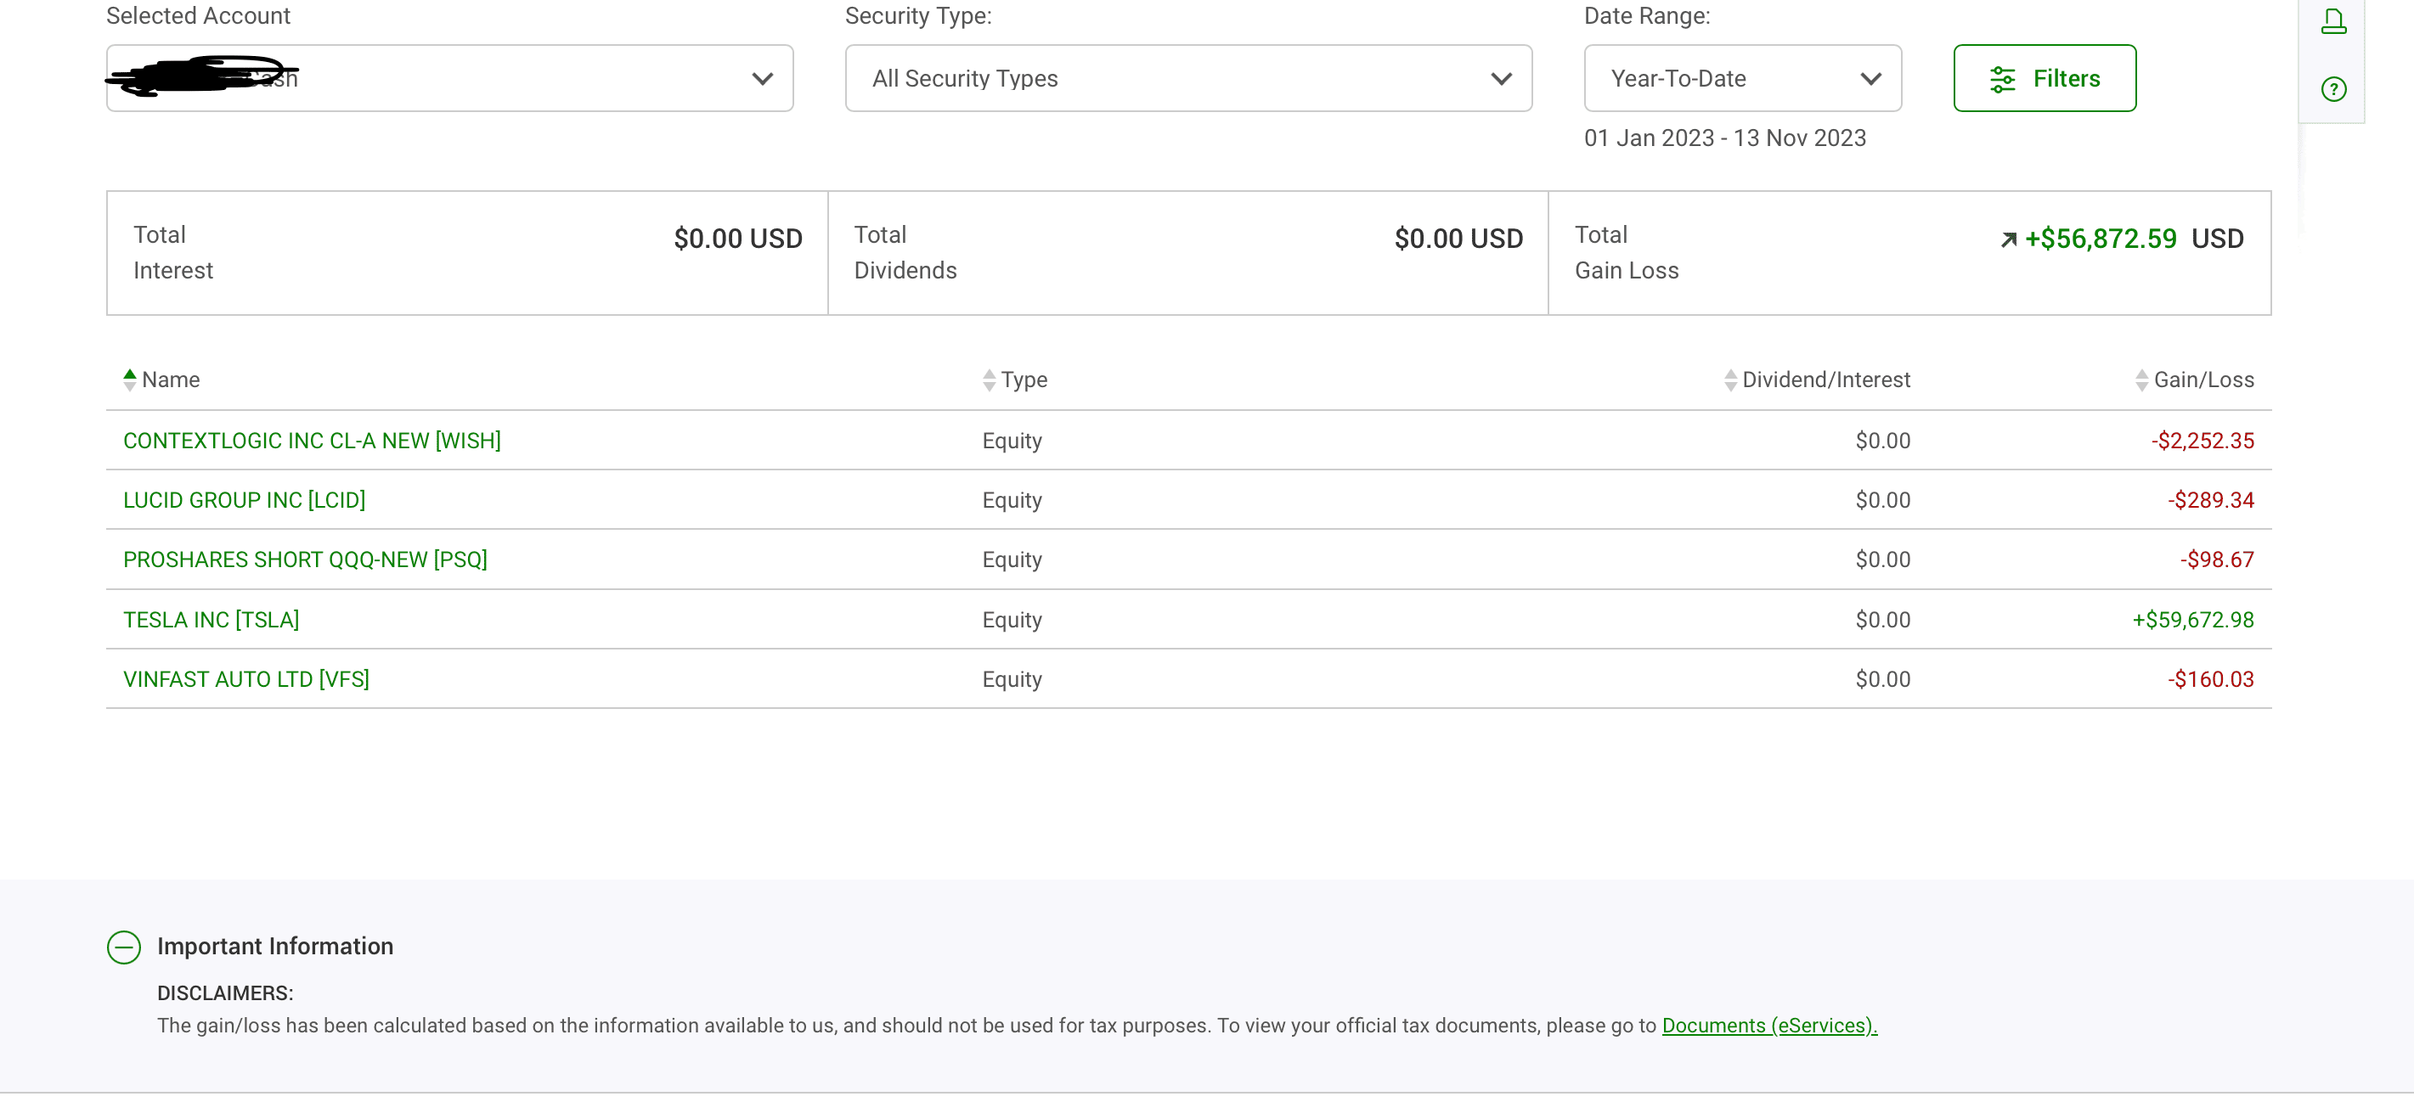Open PROSHARES SHORT QQQ-NEW [PSQ] link
Viewport: 2414px width, 1119px height.
pyautogui.click(x=306, y=559)
